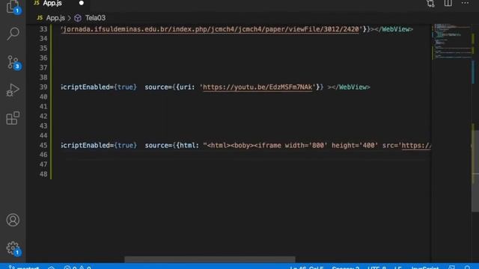Click the 'html:' key on line 45
Screen dimensions: 479x269
coord(189,146)
